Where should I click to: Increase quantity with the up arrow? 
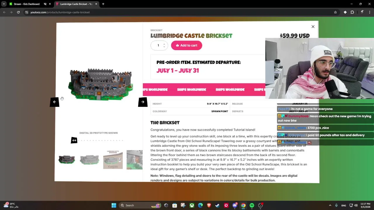tap(164, 44)
